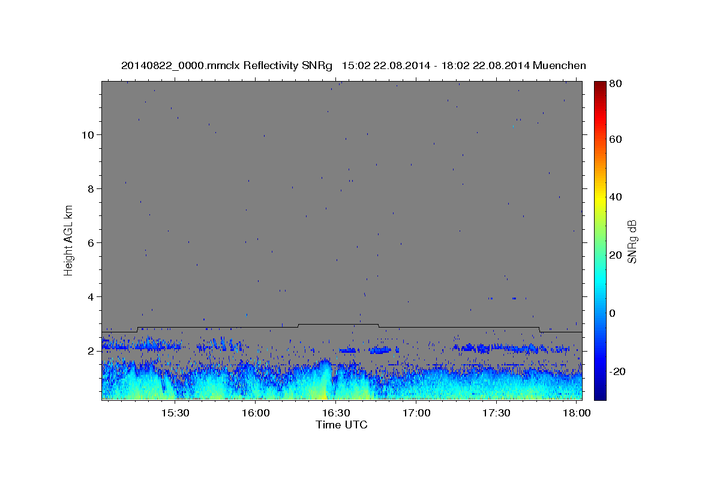The image size is (720, 480).
Task: Click the colorbar value 60
Action: 617,139
